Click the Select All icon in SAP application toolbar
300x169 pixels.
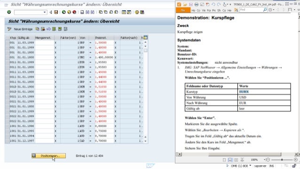coord(54,29)
